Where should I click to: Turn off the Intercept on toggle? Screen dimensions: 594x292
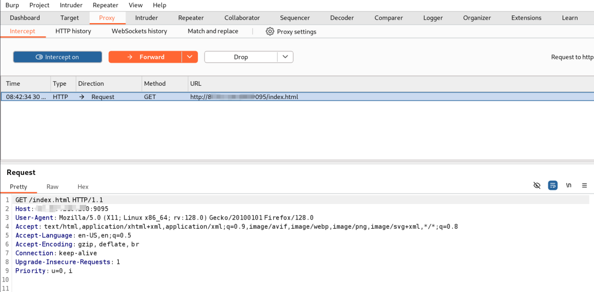(x=58, y=57)
